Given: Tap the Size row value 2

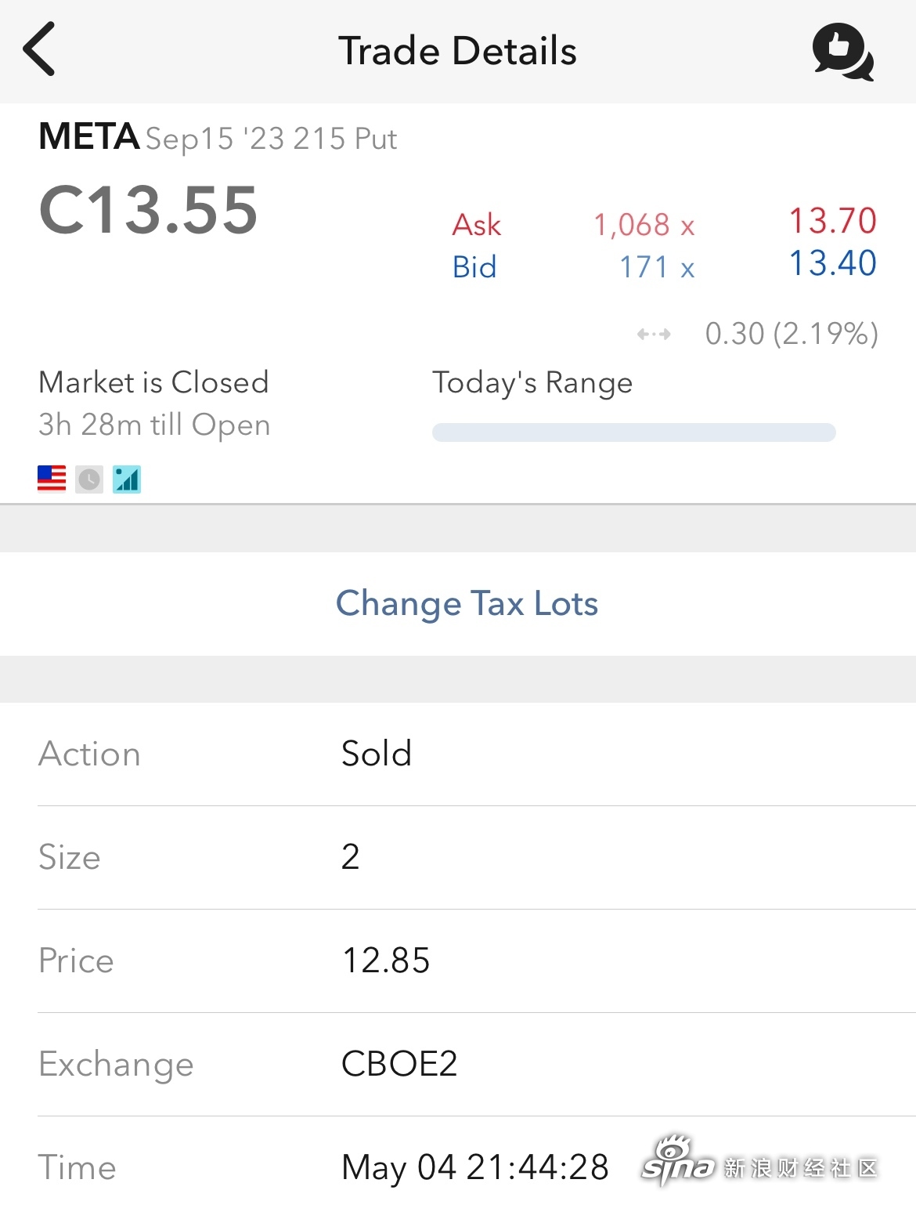Looking at the screenshot, I should point(350,857).
